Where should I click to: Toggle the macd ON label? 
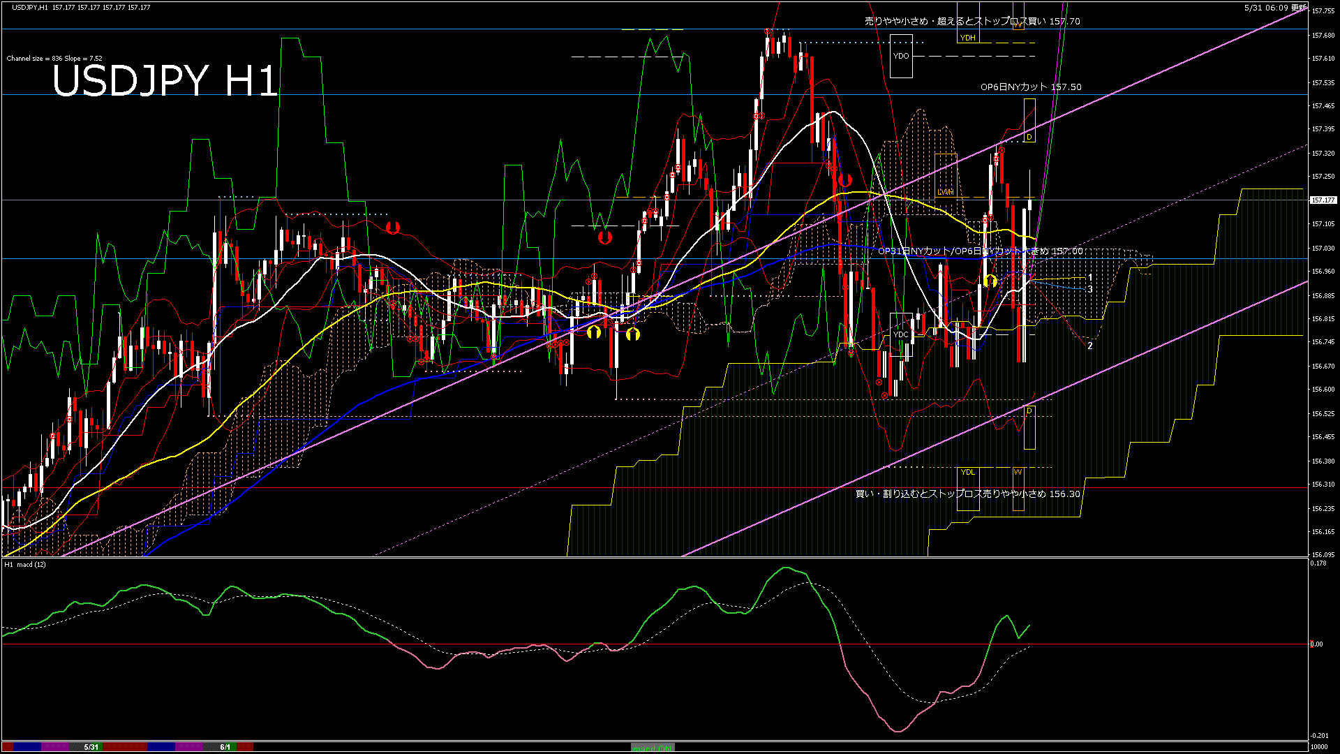pos(653,748)
